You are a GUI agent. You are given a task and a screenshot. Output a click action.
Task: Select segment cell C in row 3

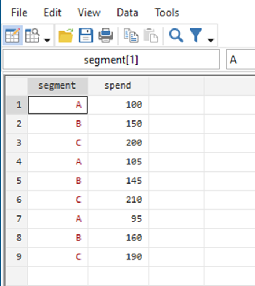pos(58,143)
